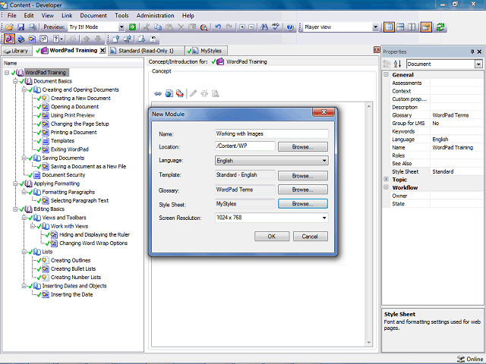Click the Name field with Working with Images
The height and width of the screenshot is (364, 486).
click(272, 133)
